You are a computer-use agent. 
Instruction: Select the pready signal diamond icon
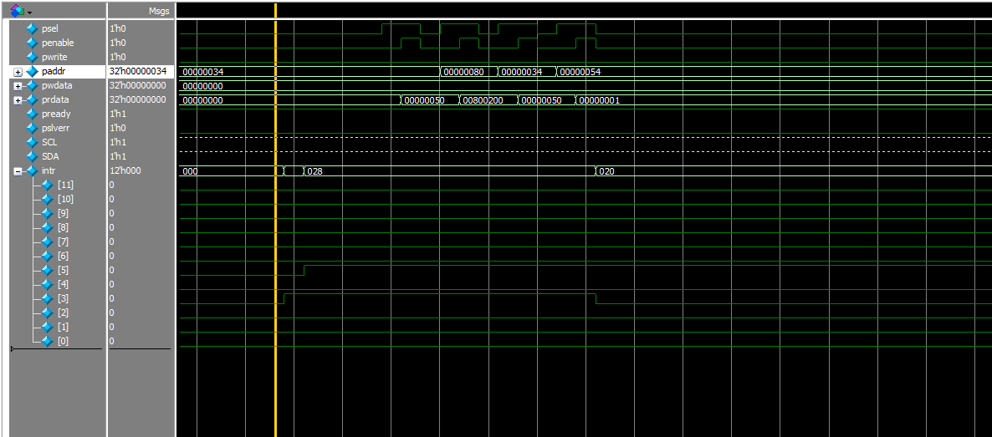click(33, 114)
